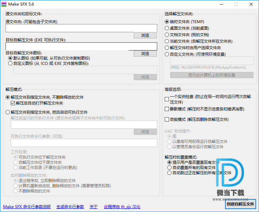Click 浏览 button for source folder
The image size is (259, 212).
click(x=145, y=35)
